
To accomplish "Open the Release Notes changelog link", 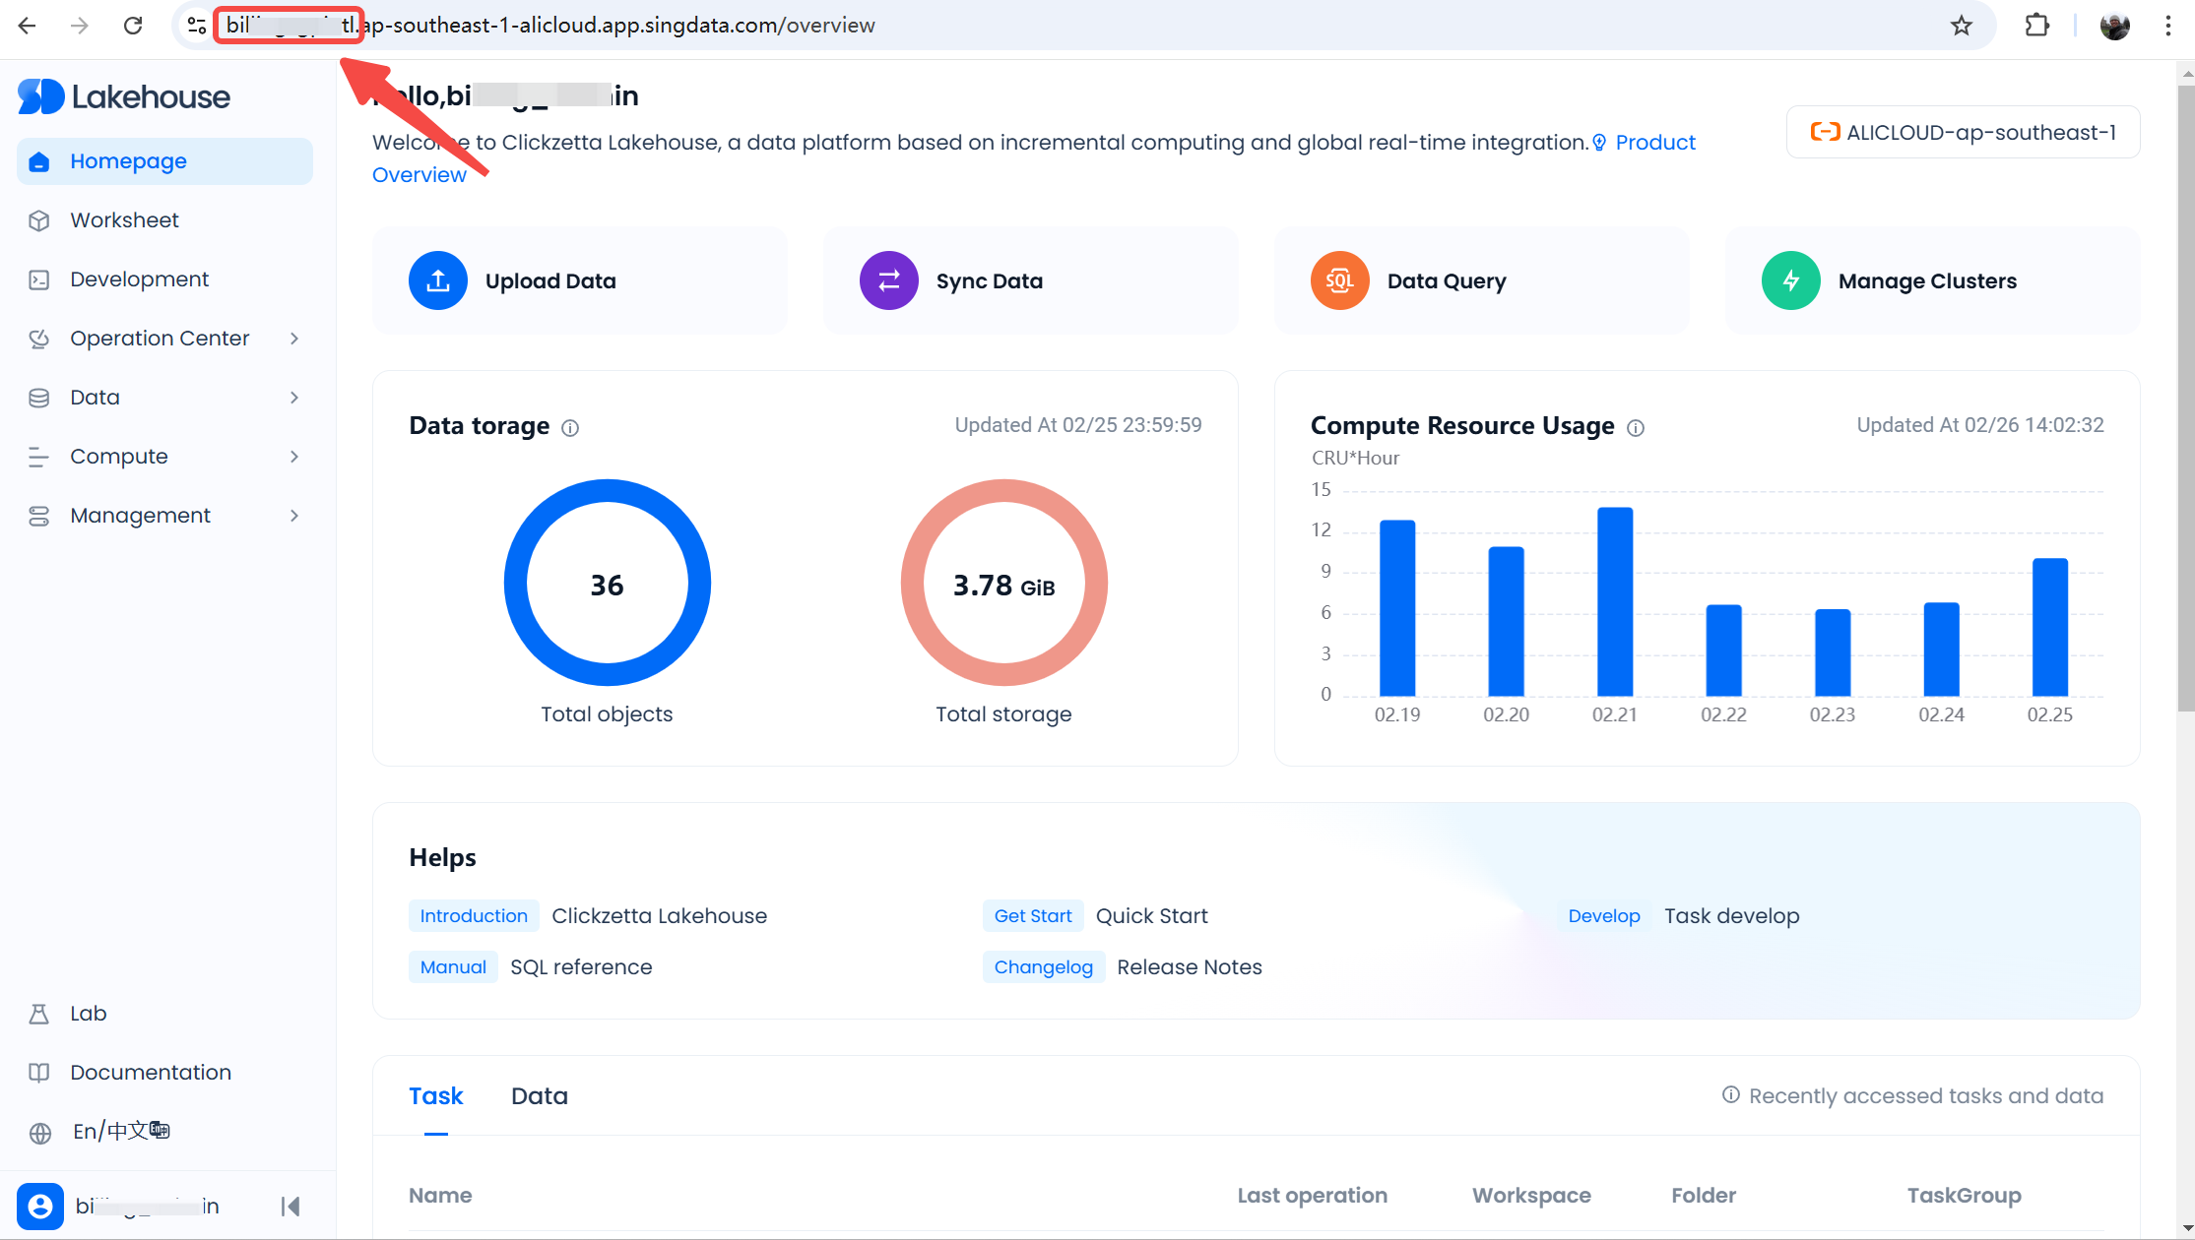I will click(1189, 967).
